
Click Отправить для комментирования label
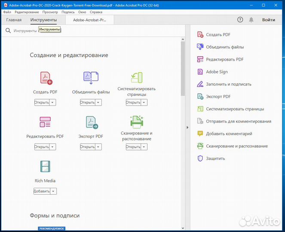(239, 121)
